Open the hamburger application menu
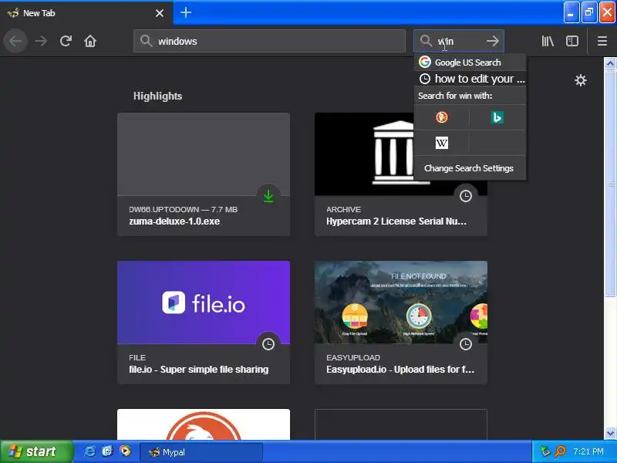The image size is (617, 463). pos(602,41)
